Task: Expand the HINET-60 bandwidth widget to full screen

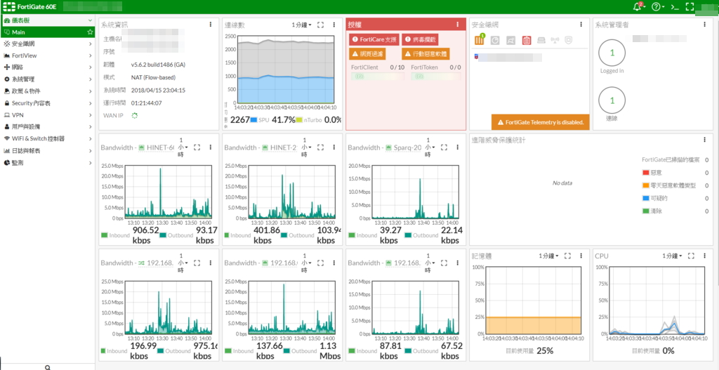Action: [197, 147]
